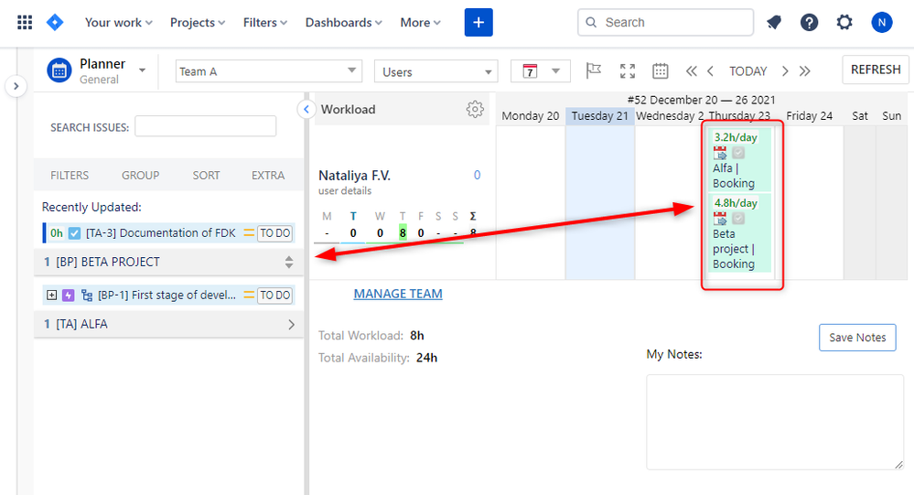Select Friday 24 column header
Image resolution: width=914 pixels, height=495 pixels.
click(809, 116)
